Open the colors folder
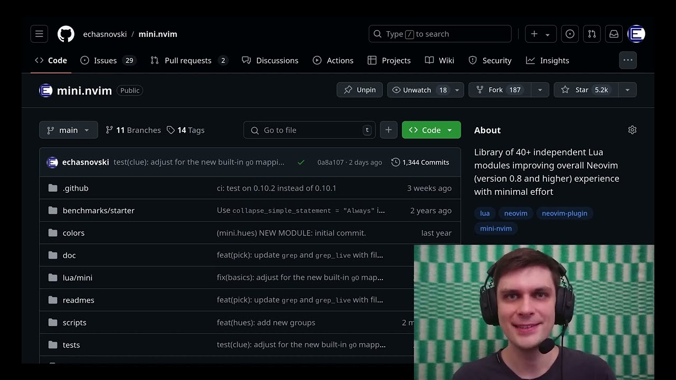Viewport: 676px width, 380px height. pyautogui.click(x=73, y=233)
